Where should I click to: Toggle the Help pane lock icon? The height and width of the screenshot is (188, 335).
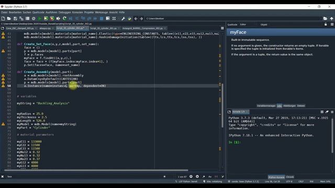[x=326, y=25]
